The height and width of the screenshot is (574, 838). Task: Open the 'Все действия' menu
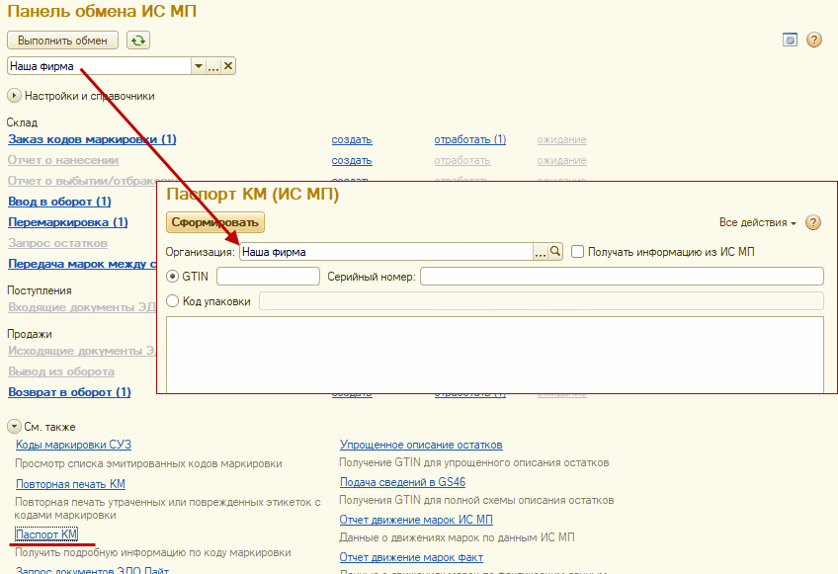[x=757, y=223]
